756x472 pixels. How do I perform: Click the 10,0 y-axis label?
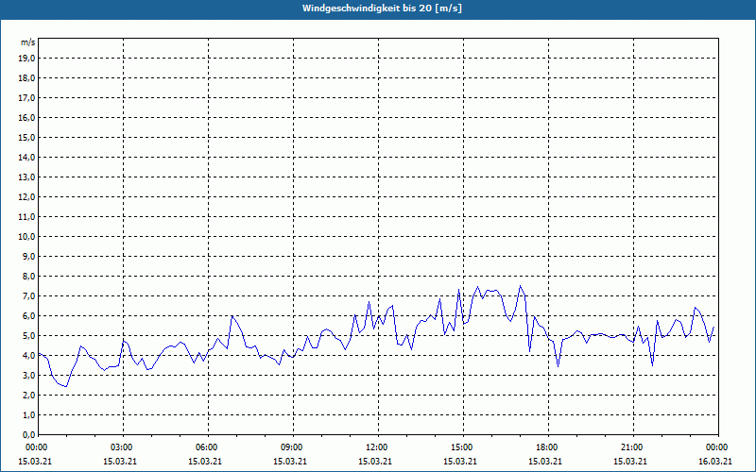[27, 237]
